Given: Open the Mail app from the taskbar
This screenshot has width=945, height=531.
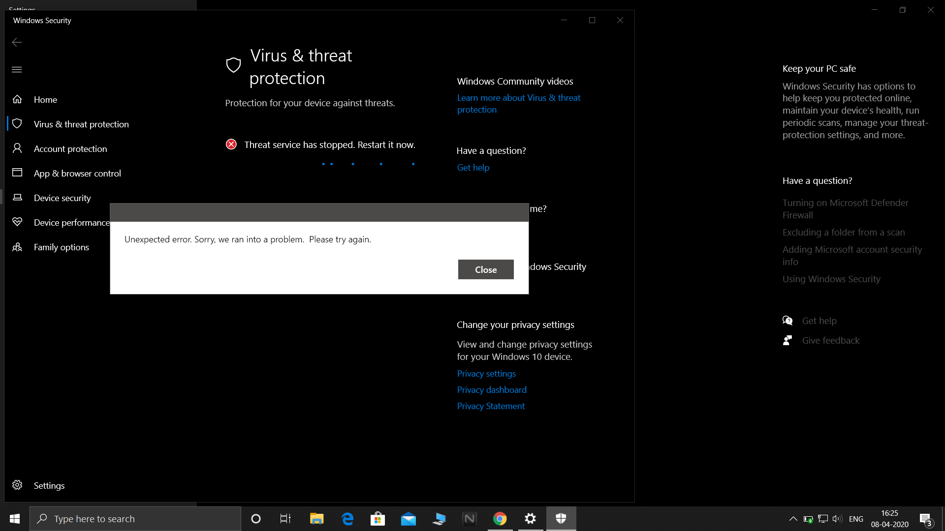Looking at the screenshot, I should click(409, 519).
